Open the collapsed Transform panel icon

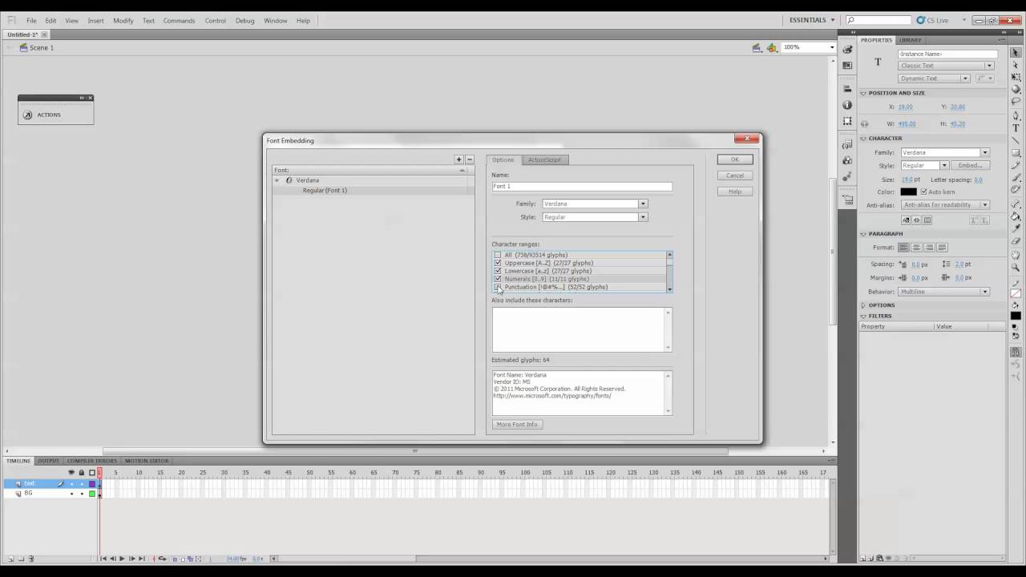point(847,121)
